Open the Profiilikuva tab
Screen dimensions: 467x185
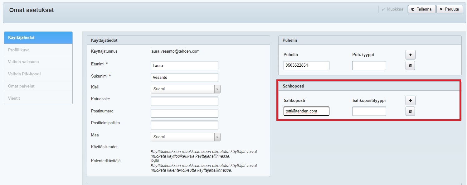click(38, 50)
